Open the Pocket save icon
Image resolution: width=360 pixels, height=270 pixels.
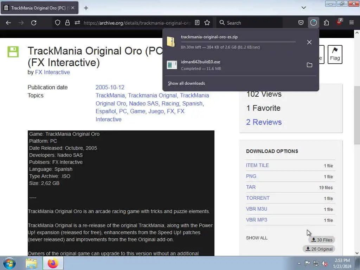click(301, 22)
